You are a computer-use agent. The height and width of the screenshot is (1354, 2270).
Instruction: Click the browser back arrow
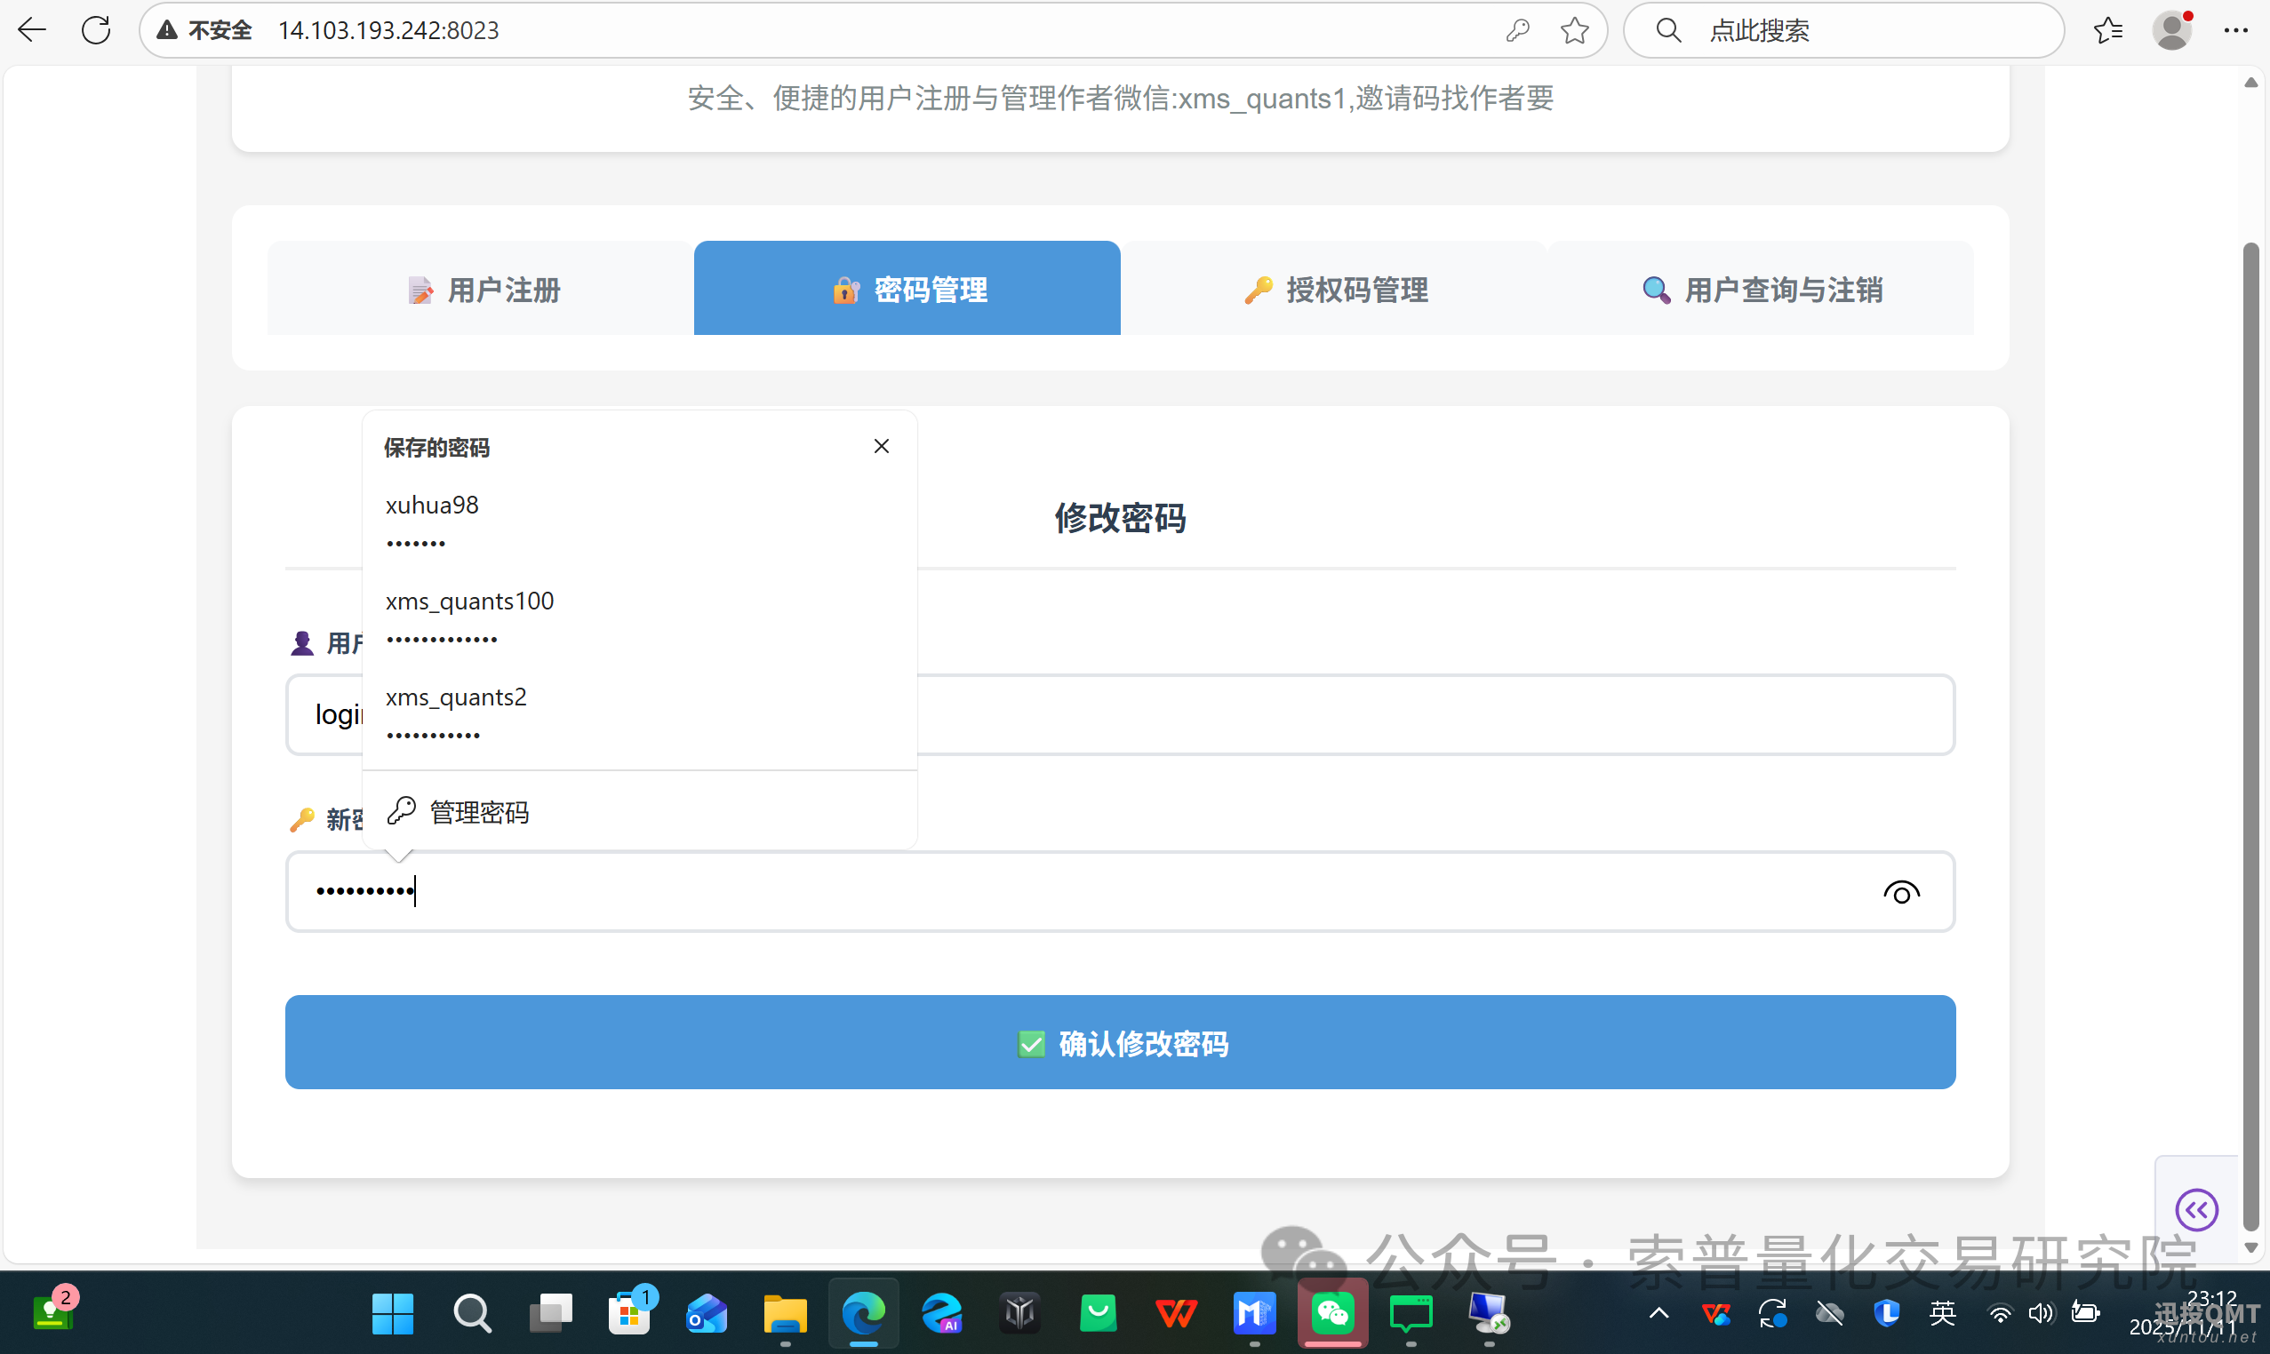32,30
